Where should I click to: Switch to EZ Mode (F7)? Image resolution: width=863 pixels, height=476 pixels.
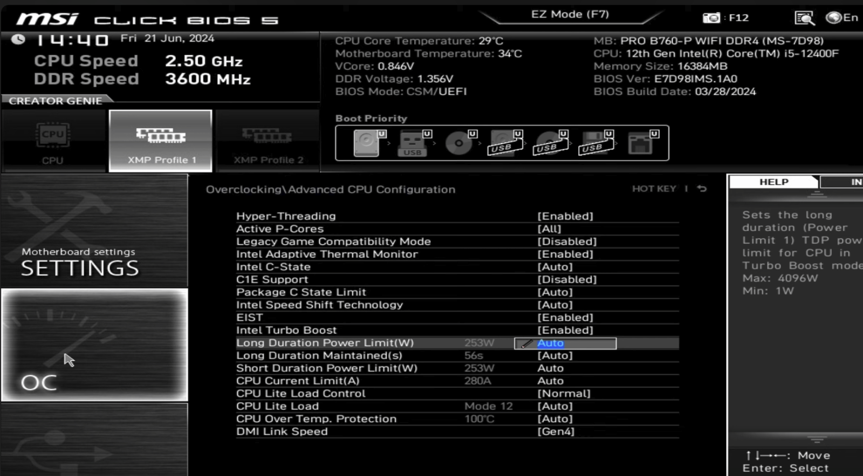coord(570,15)
